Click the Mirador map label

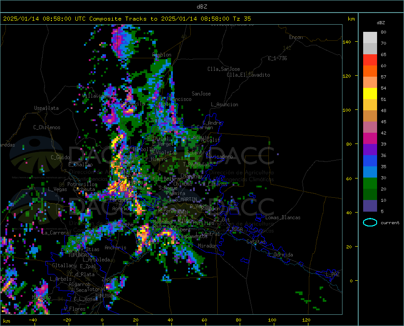tap(207, 246)
